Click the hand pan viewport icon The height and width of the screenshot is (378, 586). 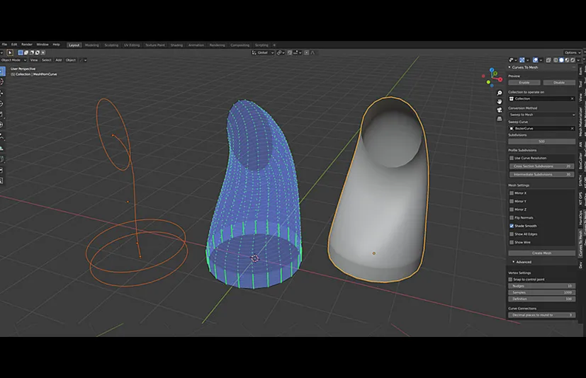500,102
